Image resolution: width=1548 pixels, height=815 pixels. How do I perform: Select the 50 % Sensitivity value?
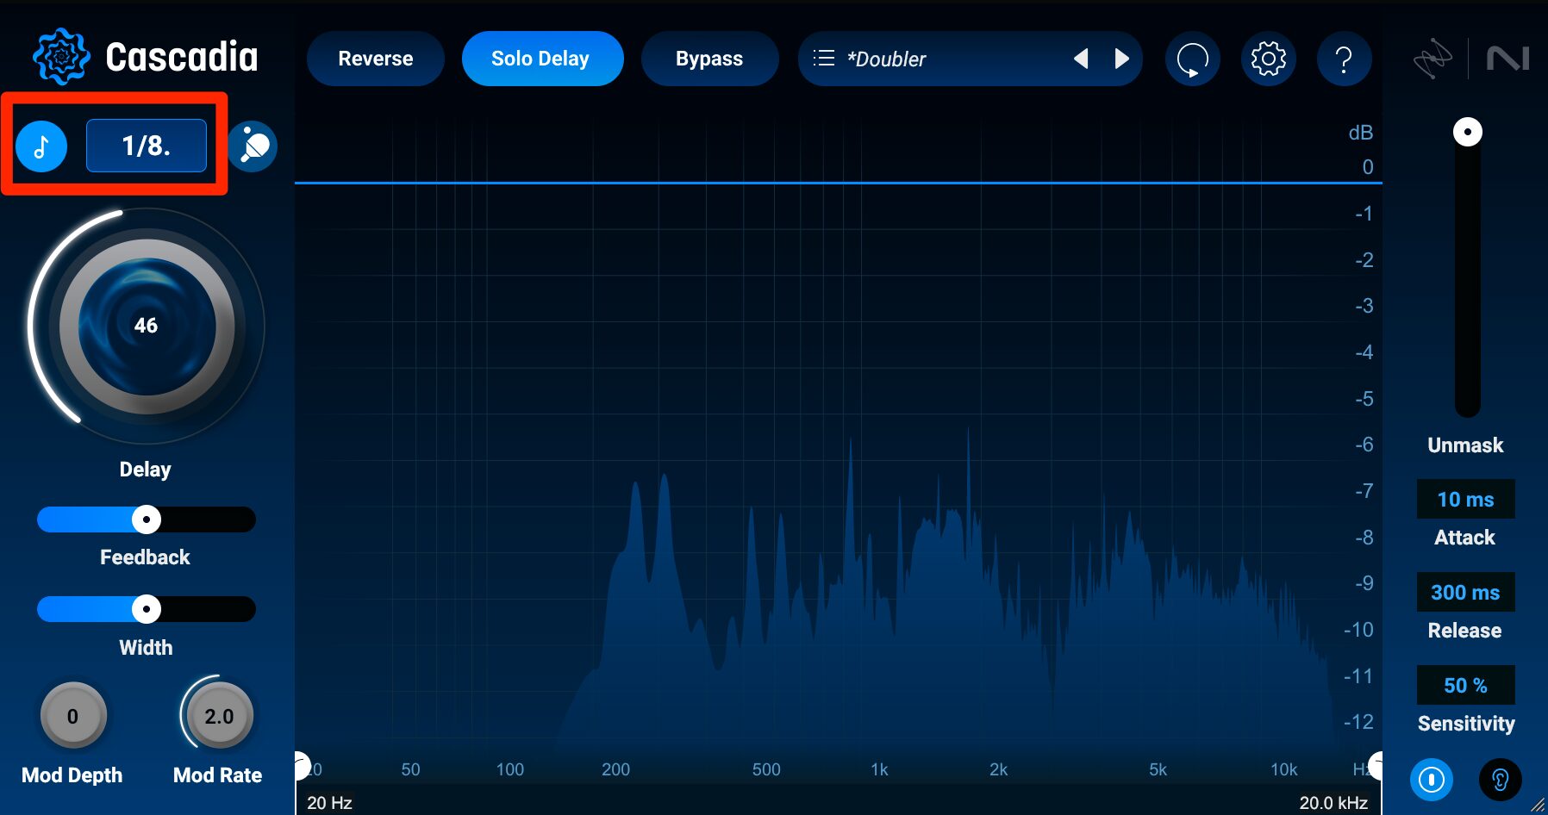pyautogui.click(x=1465, y=686)
